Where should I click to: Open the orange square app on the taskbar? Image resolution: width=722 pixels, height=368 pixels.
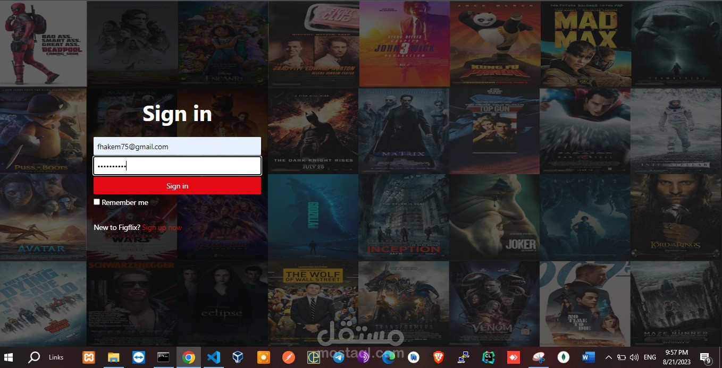click(x=263, y=357)
